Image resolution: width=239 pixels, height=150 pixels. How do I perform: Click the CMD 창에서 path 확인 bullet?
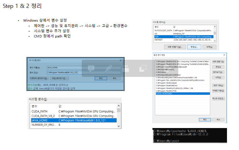point(52,36)
